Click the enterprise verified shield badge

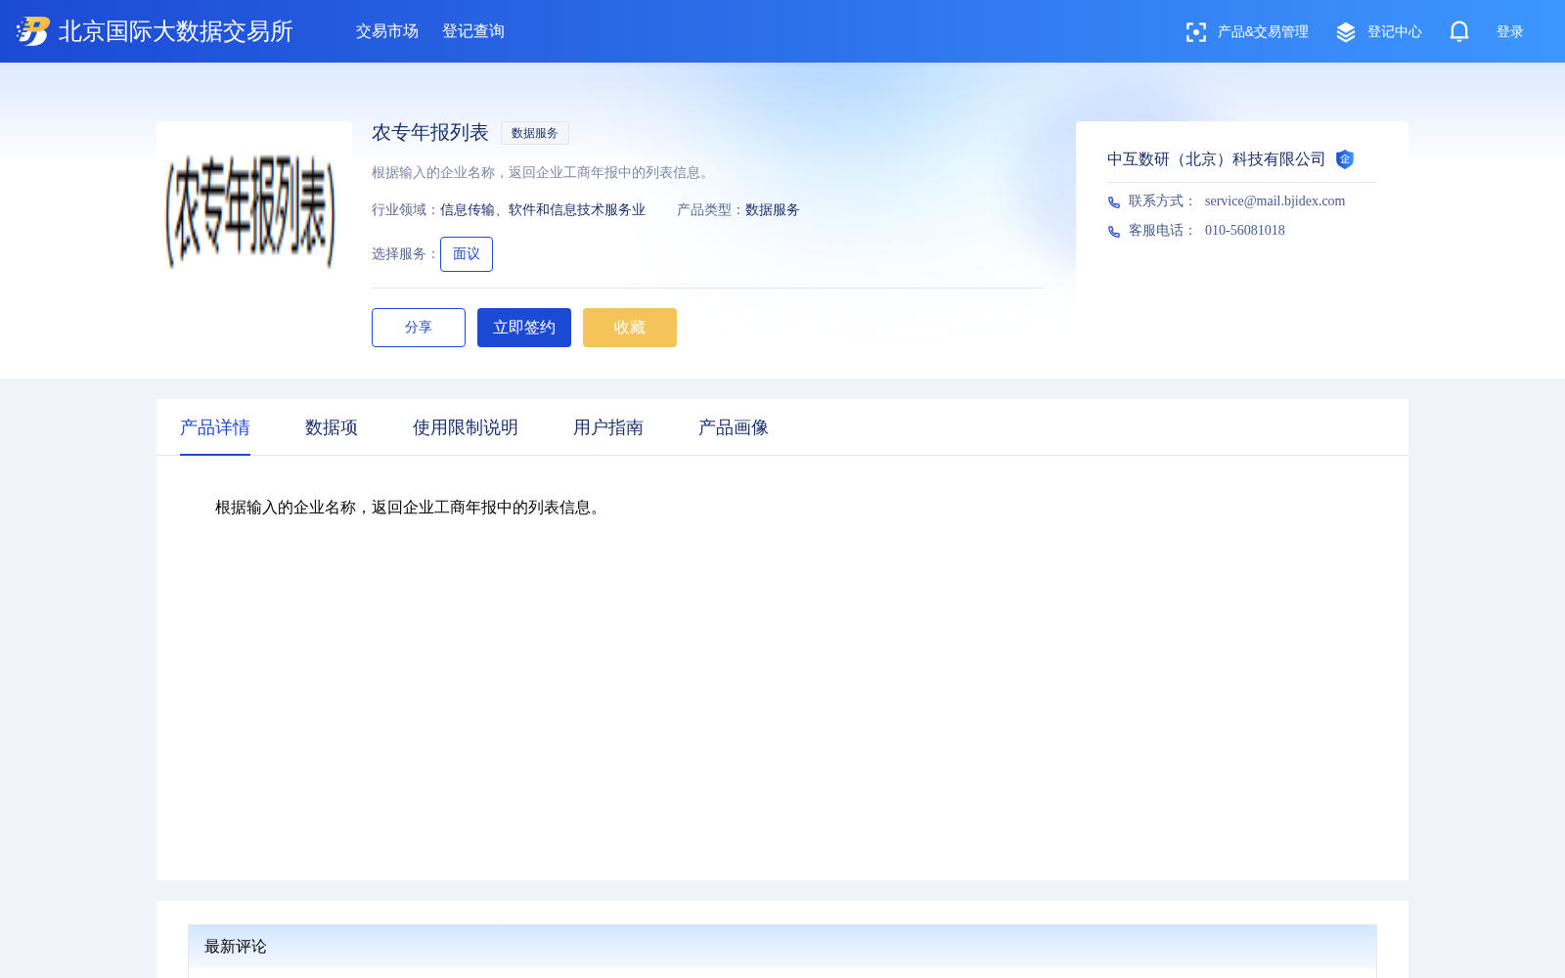point(1345,159)
